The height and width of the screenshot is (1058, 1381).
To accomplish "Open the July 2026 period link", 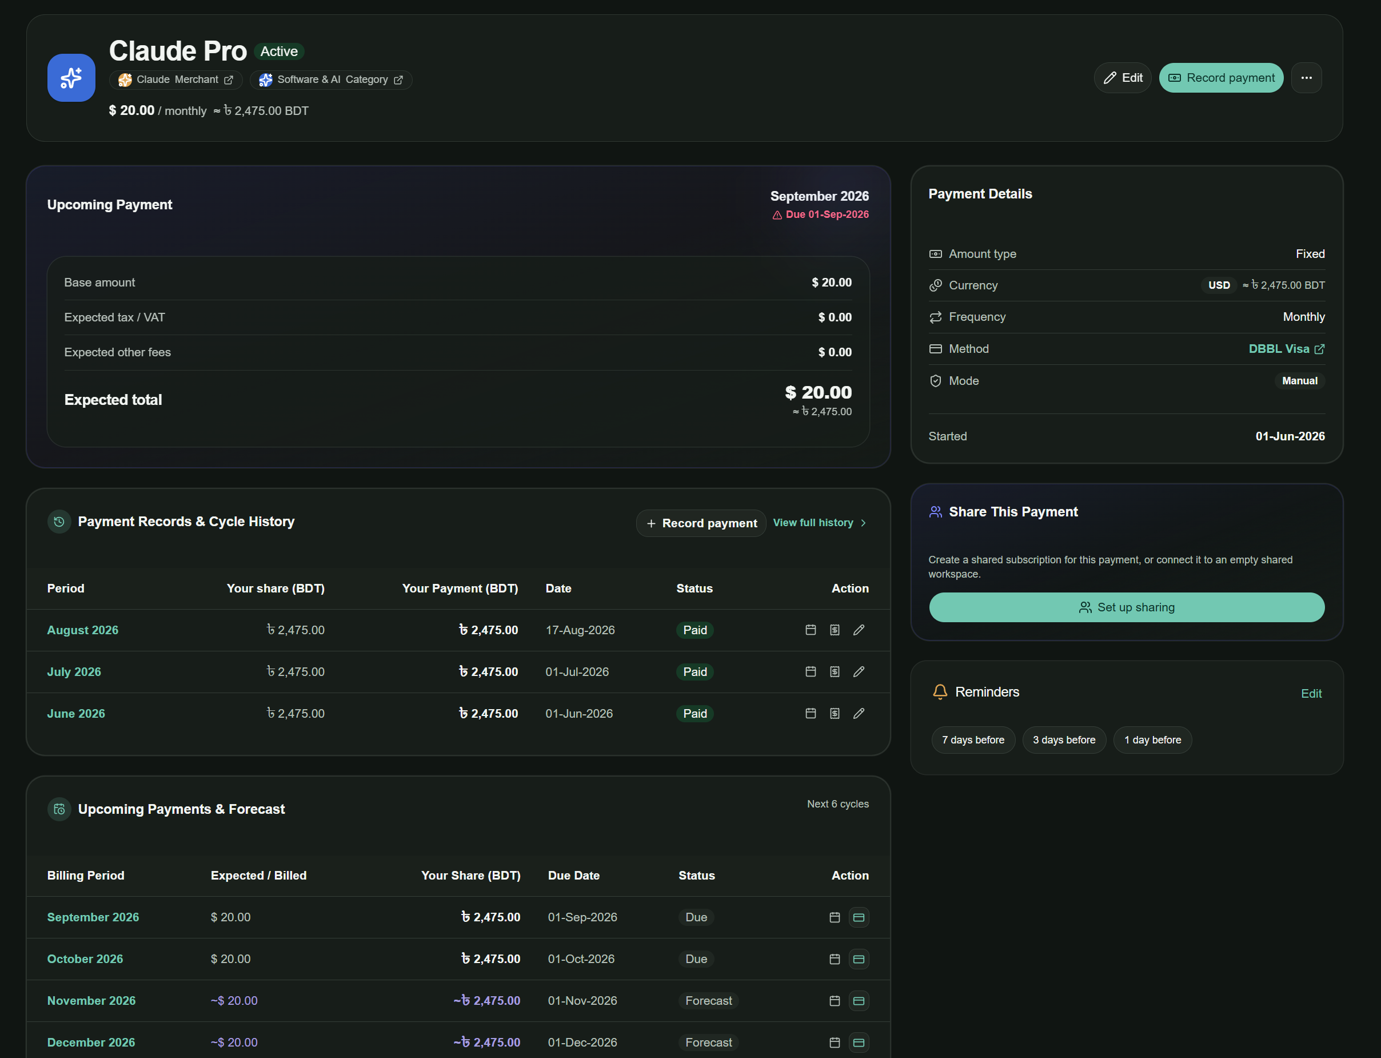I will tap(74, 671).
